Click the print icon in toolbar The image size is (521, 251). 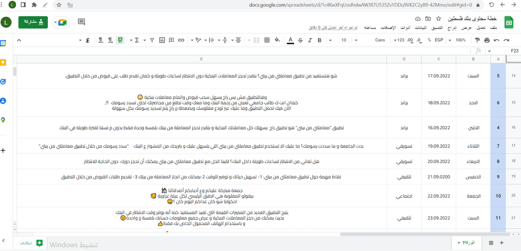487,40
